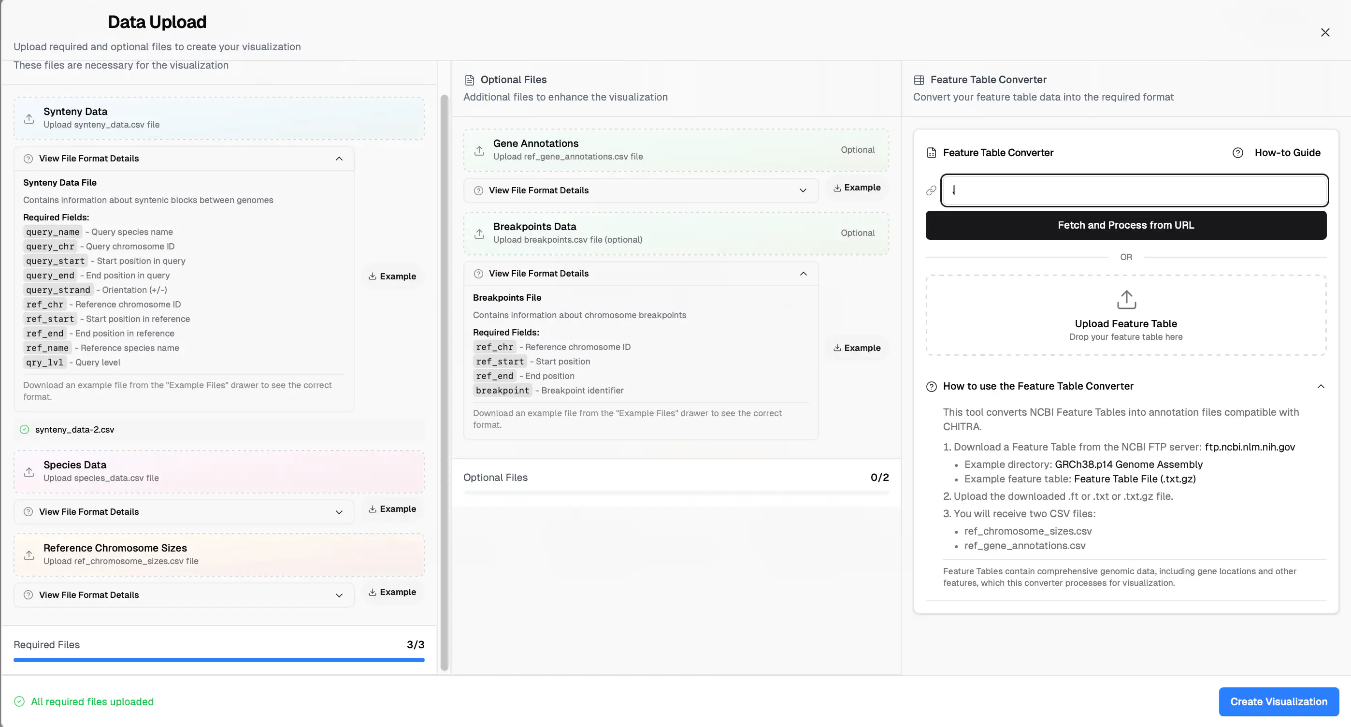Collapse How to use the Feature Table Converter
Viewport: 1351px width, 727px height.
(1320, 387)
